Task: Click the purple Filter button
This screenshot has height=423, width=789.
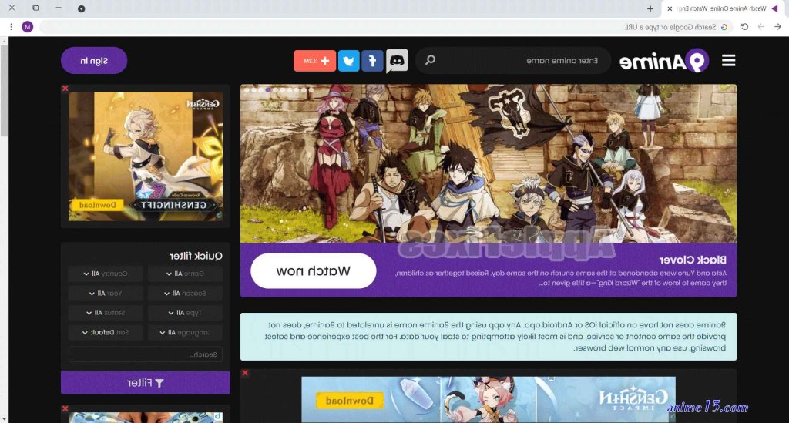Action: pos(146,383)
